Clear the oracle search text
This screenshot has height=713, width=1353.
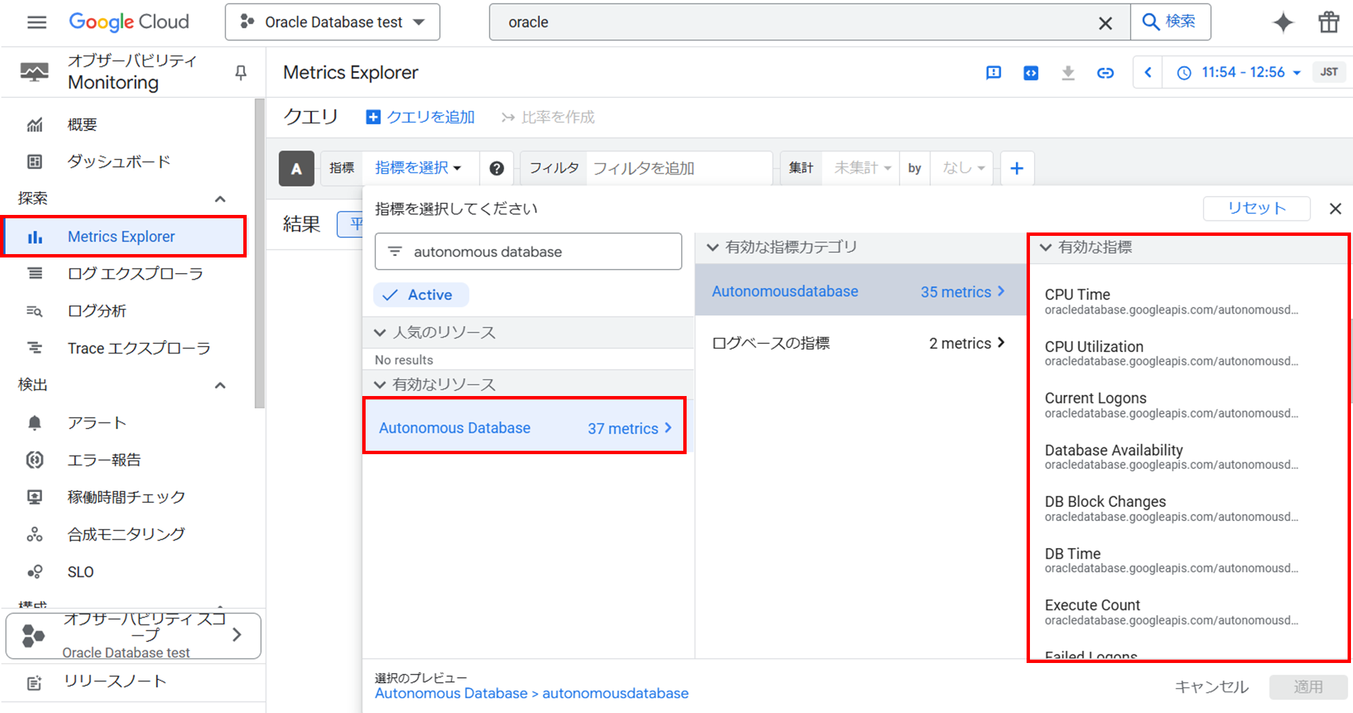(x=1105, y=23)
